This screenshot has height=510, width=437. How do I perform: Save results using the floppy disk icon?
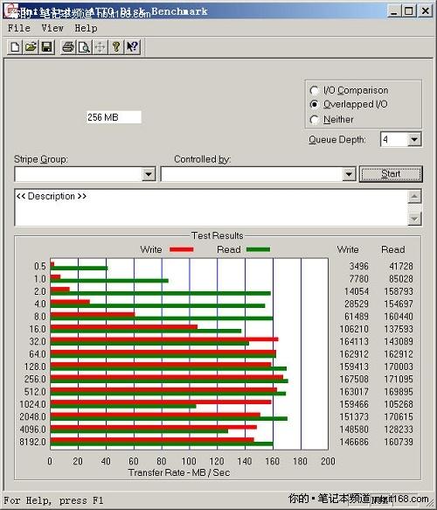point(47,47)
